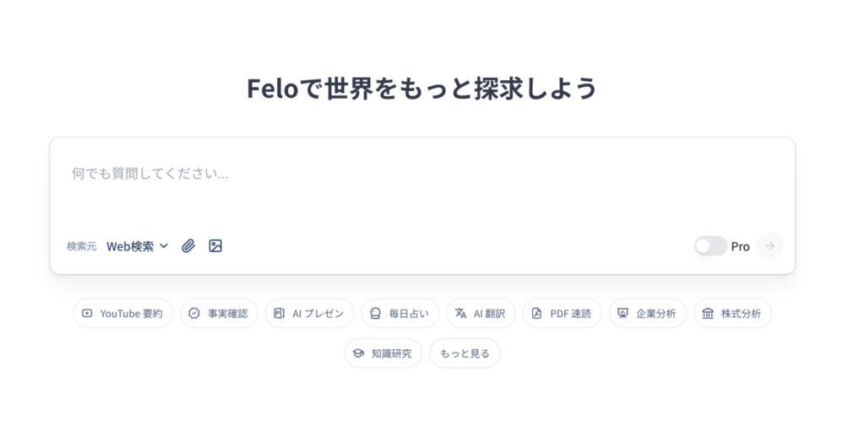Click the arrow send button
This screenshot has width=865, height=425.
(x=770, y=246)
